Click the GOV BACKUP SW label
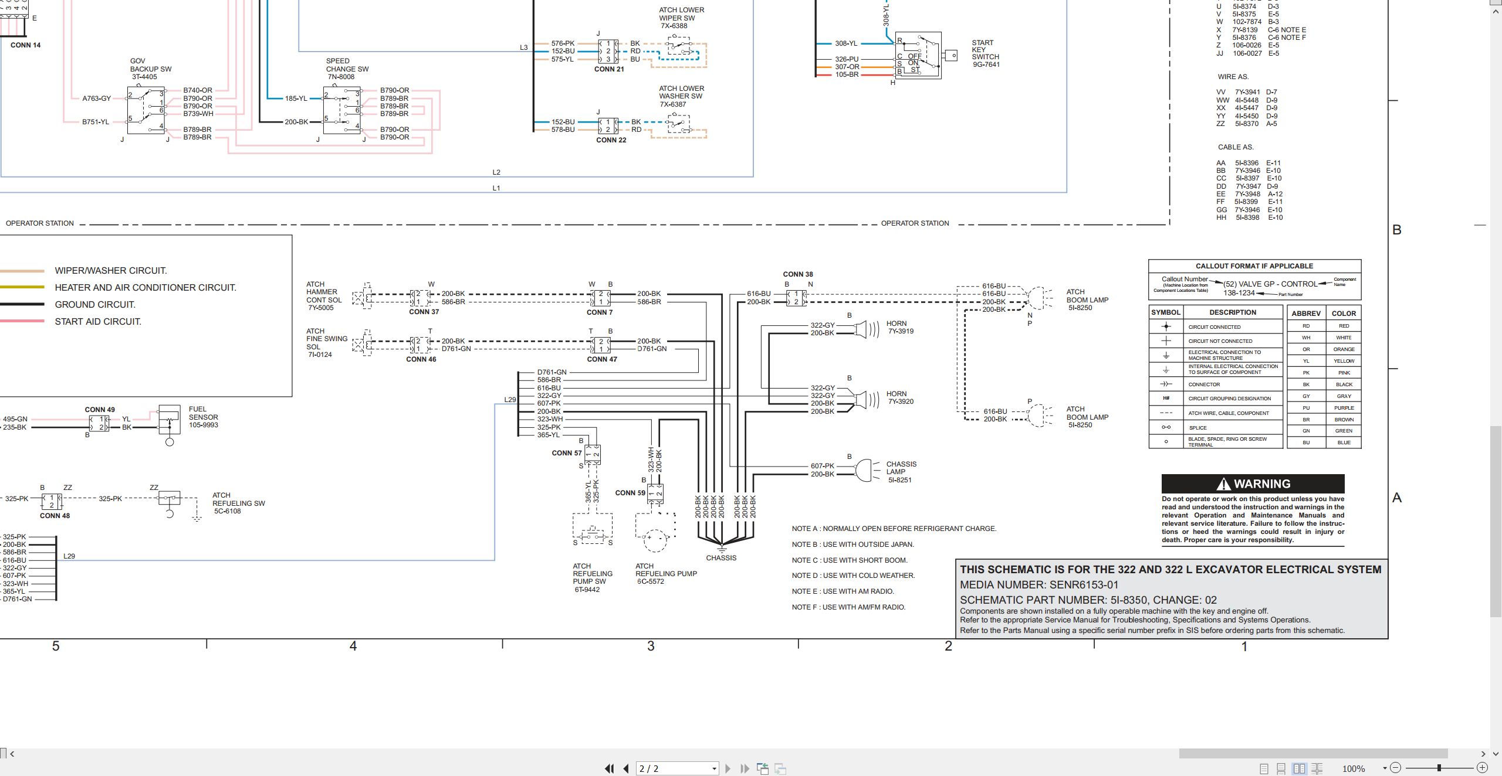This screenshot has width=1502, height=776. [151, 69]
